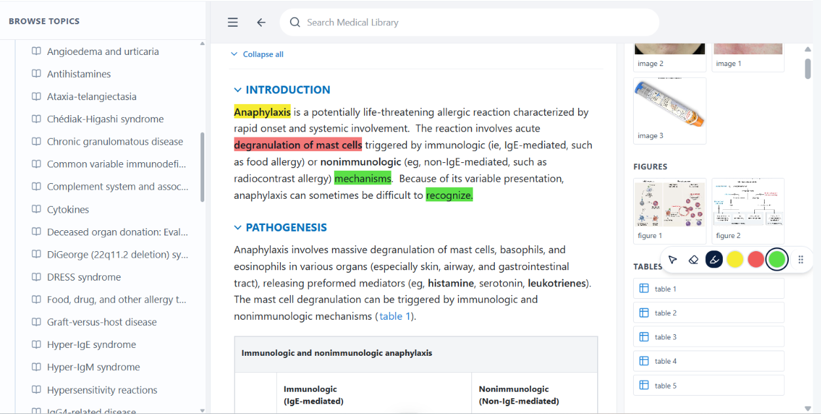The image size is (821, 414).
Task: Click the table icon for table 5
Action: point(644,385)
